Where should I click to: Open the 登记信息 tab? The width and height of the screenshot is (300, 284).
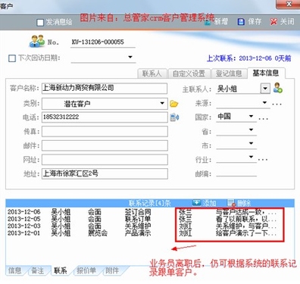[x=229, y=73]
